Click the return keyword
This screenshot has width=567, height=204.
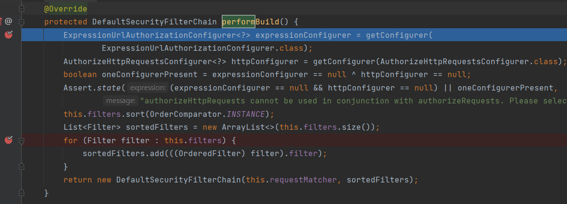[78, 180]
